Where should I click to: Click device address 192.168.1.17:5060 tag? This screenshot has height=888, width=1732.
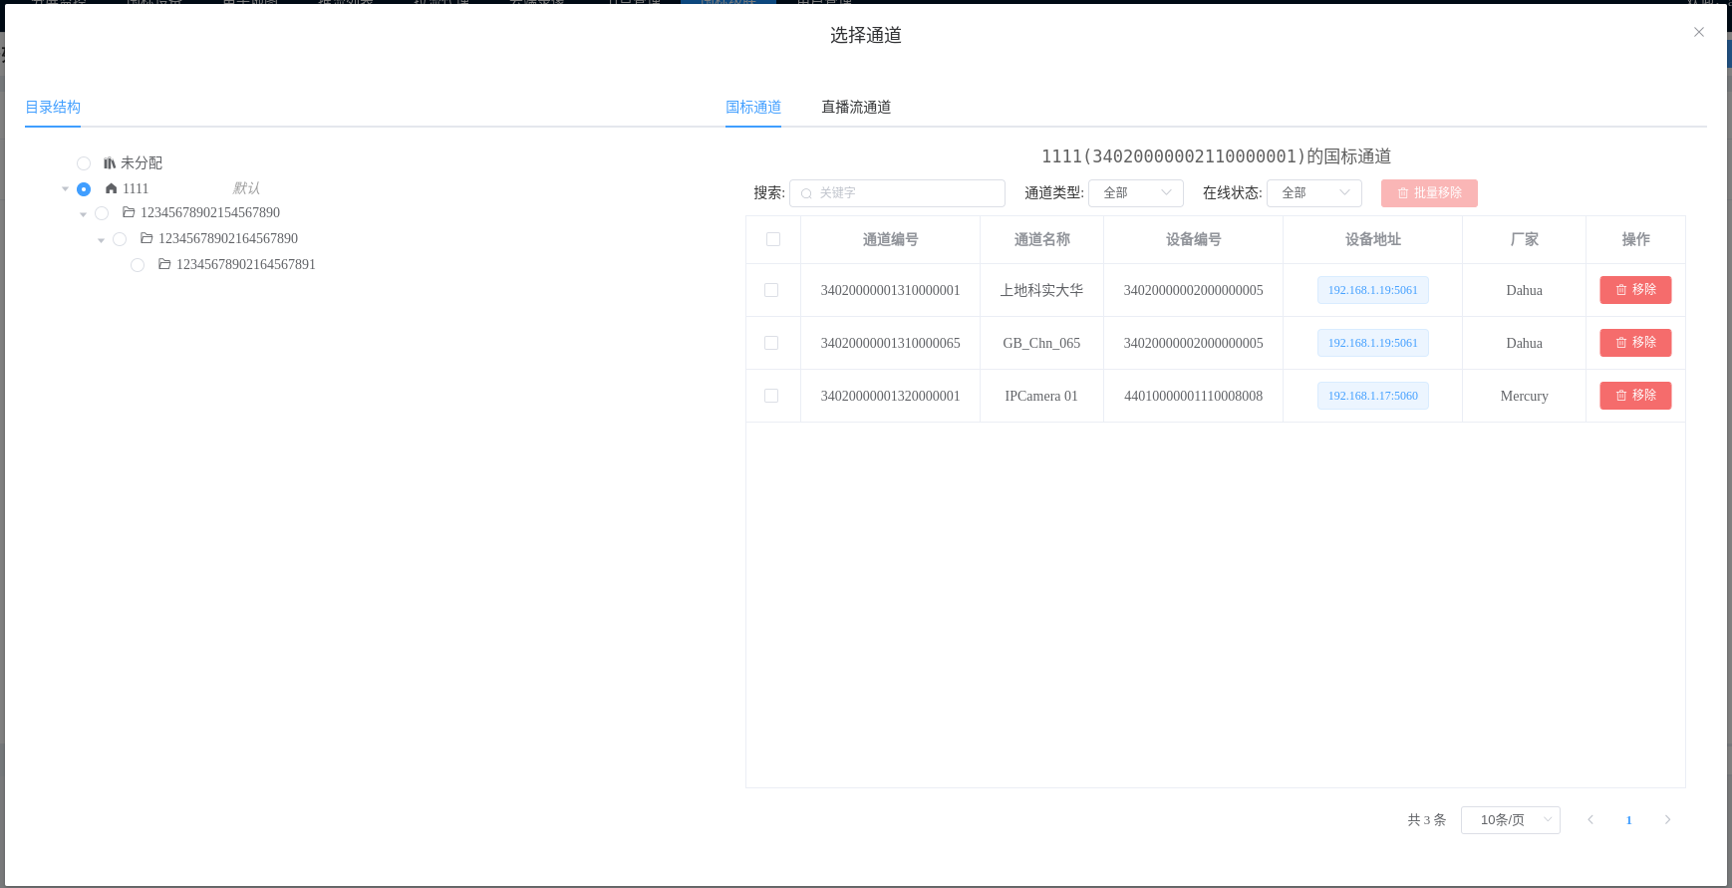(x=1372, y=396)
